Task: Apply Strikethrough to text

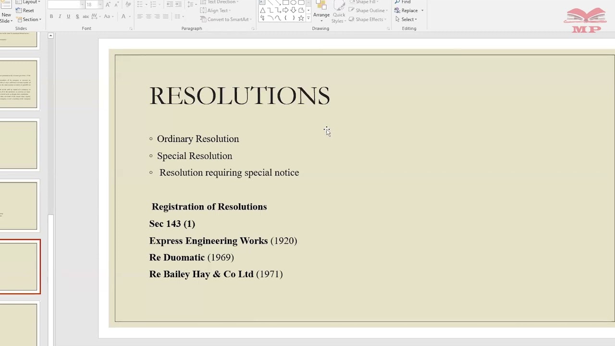Action: click(86, 16)
